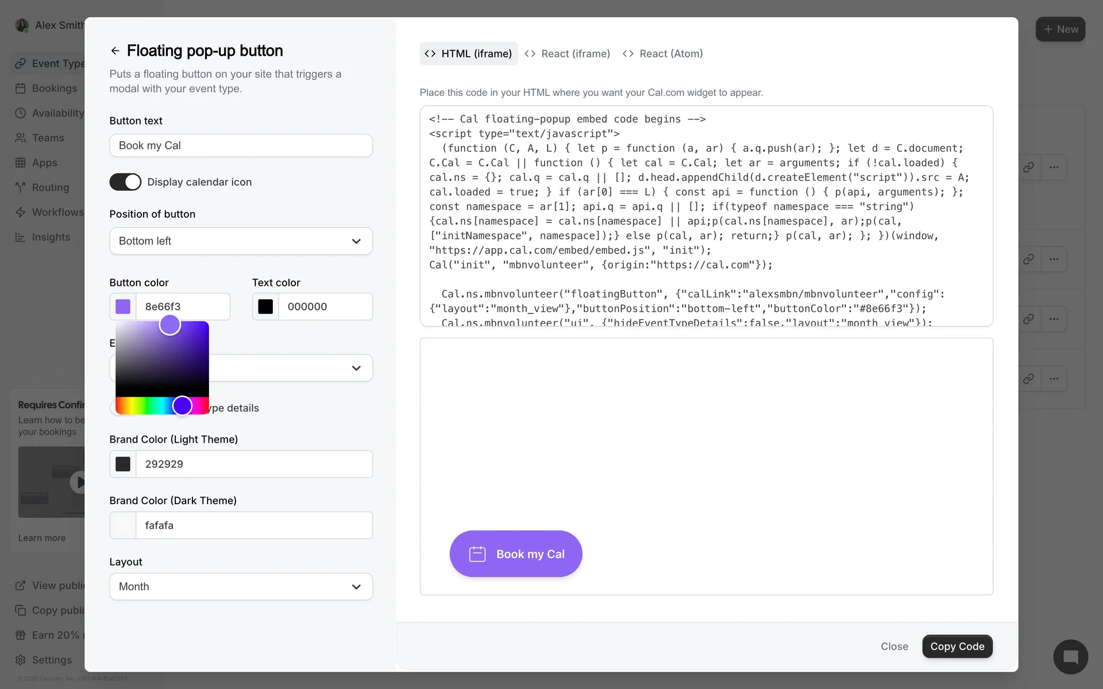Click the Close button
This screenshot has height=689, width=1103.
[x=894, y=647]
